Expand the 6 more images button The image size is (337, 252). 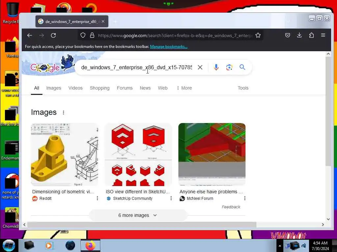coord(138,215)
